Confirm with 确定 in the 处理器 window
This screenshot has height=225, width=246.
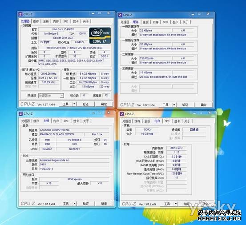(104, 104)
